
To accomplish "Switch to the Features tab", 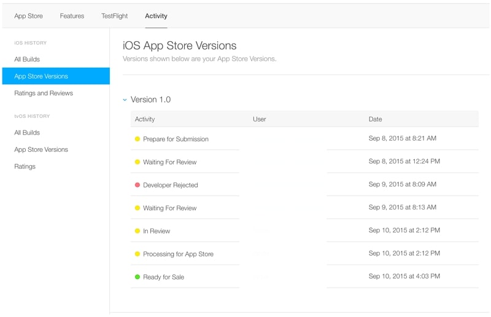I will (72, 16).
